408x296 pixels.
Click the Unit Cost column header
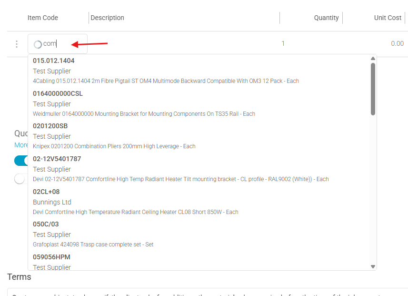388,18
